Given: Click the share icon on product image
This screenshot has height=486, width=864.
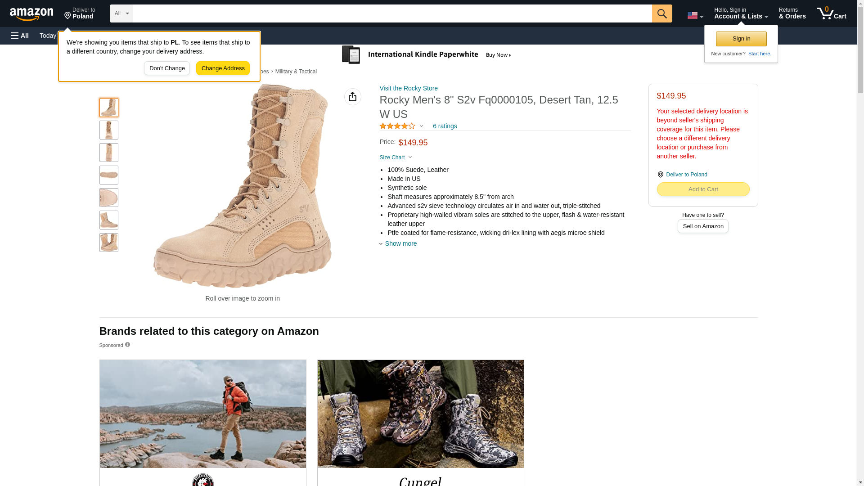Looking at the screenshot, I should pos(352,97).
